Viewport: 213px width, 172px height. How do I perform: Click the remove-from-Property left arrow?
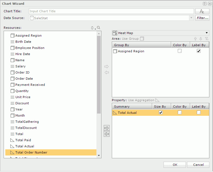[106, 134]
